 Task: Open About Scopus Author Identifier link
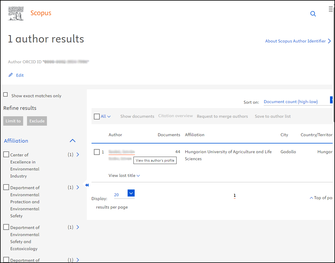tap(298, 41)
